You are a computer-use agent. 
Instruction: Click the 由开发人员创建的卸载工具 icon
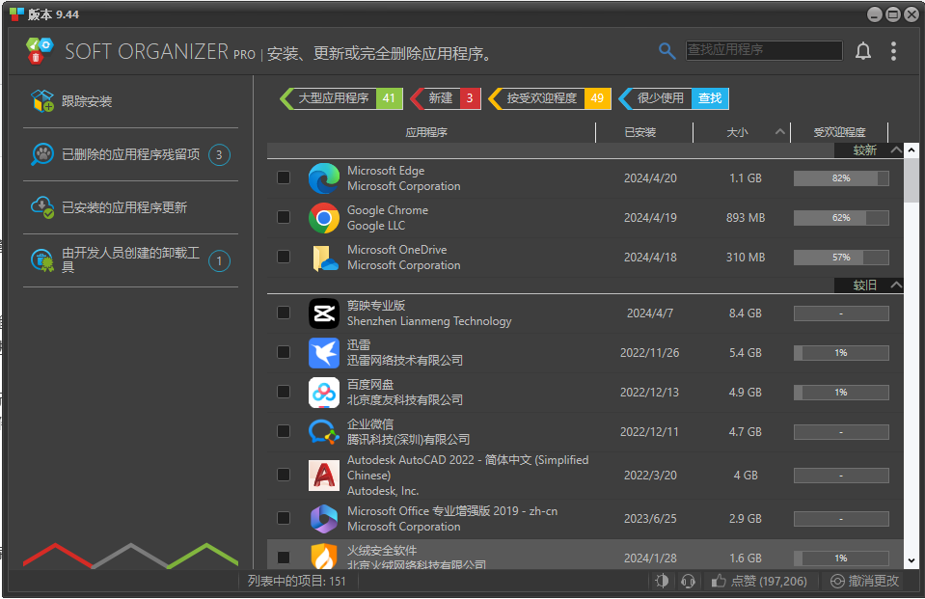[42, 260]
